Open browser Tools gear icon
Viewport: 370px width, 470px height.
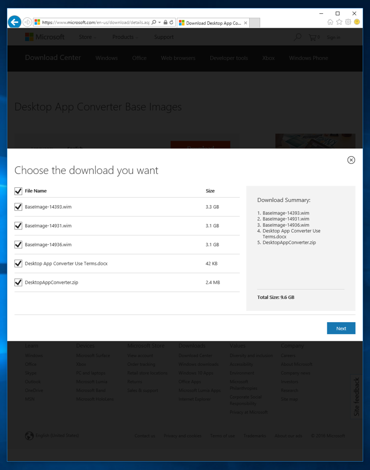click(348, 22)
